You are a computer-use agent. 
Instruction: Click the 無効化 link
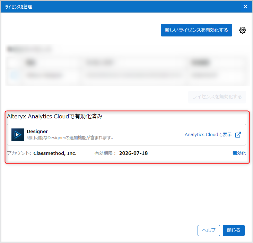(x=239, y=153)
